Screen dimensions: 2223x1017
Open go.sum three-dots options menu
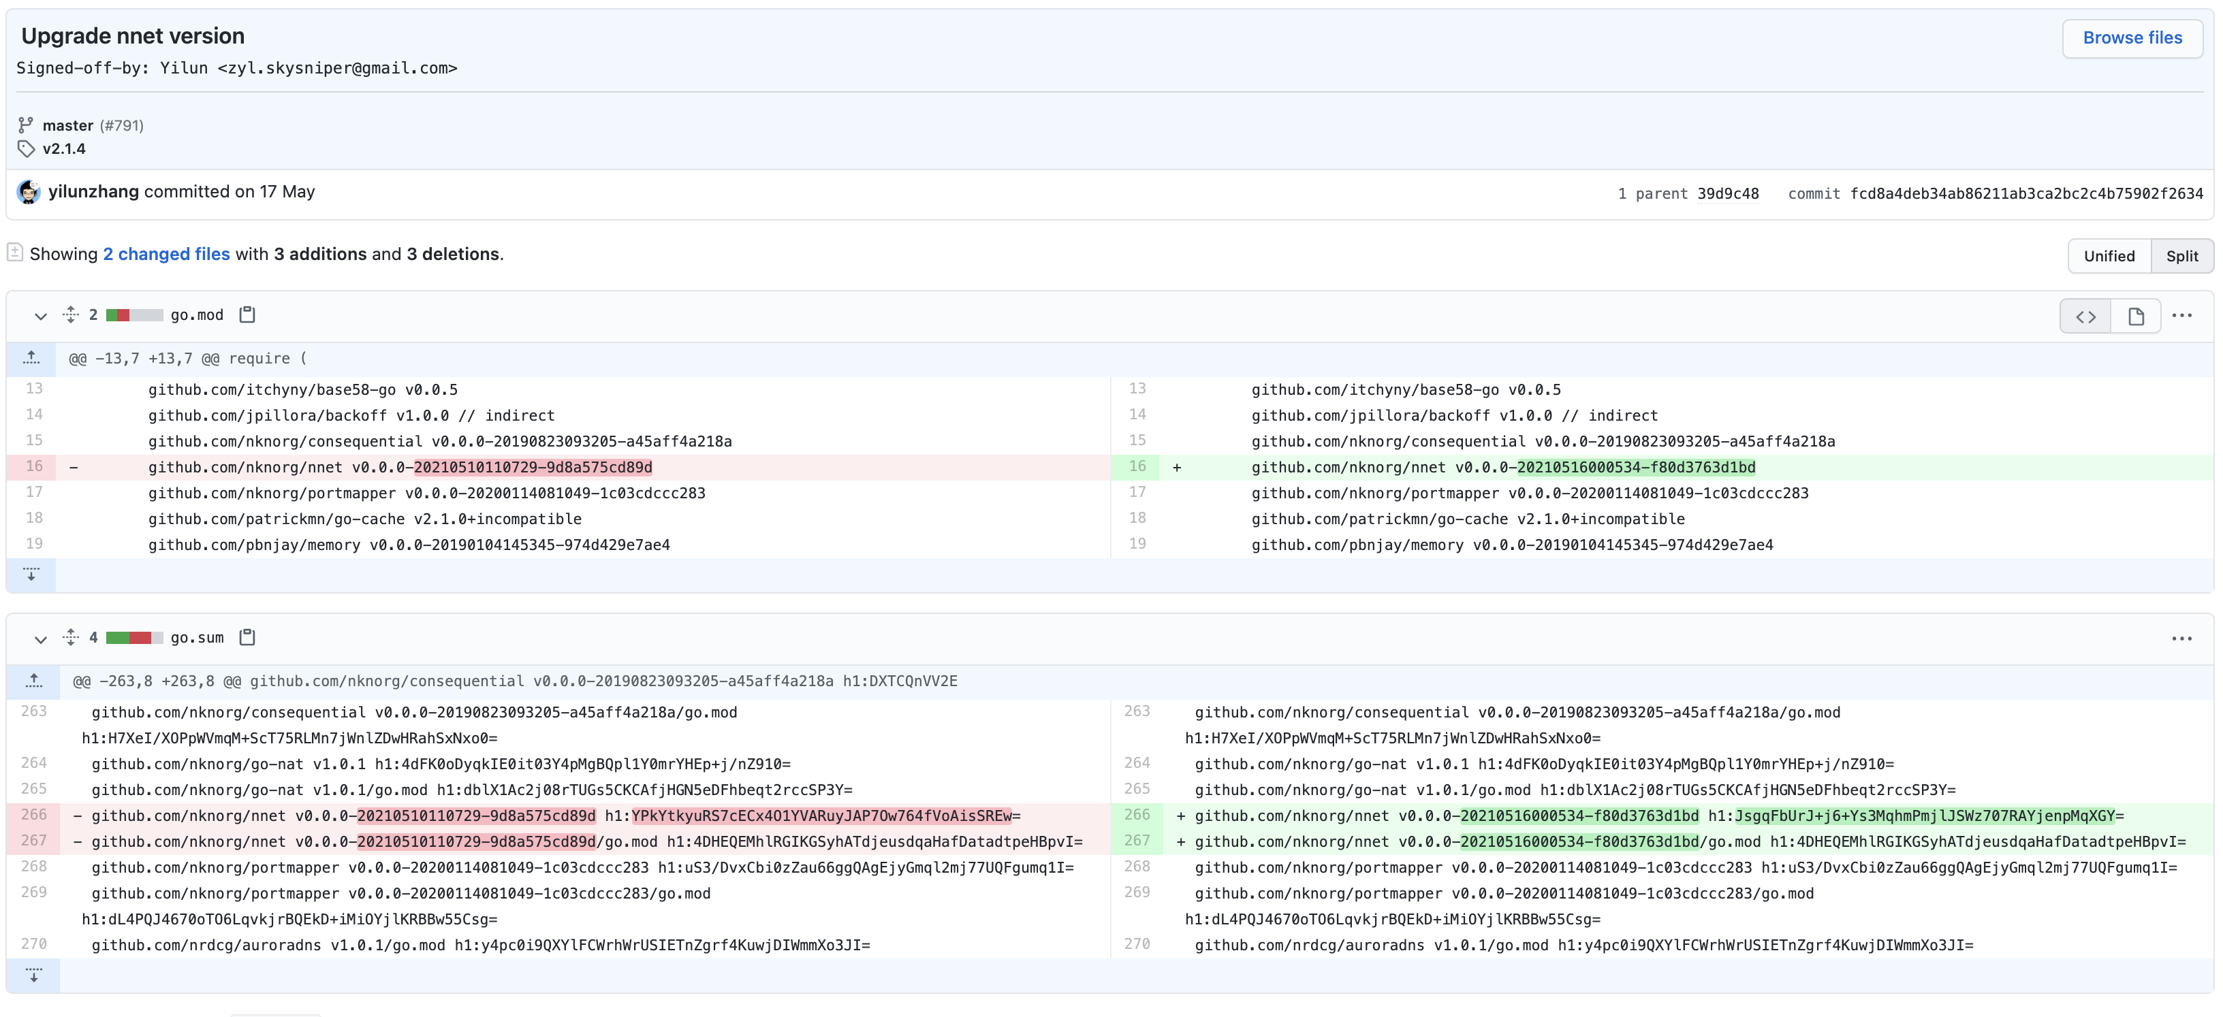coord(2181,639)
